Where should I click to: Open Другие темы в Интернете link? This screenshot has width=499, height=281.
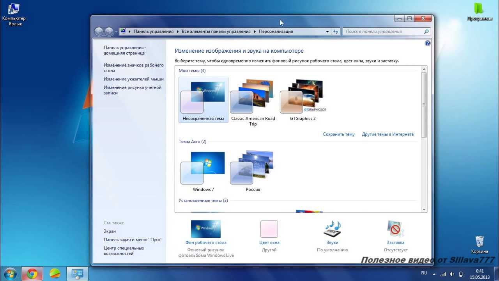click(388, 134)
